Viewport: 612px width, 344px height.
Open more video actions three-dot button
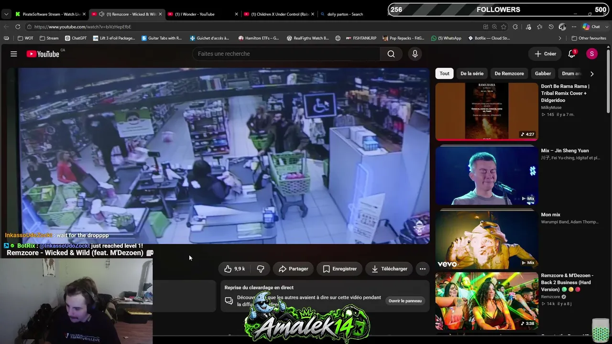click(423, 269)
